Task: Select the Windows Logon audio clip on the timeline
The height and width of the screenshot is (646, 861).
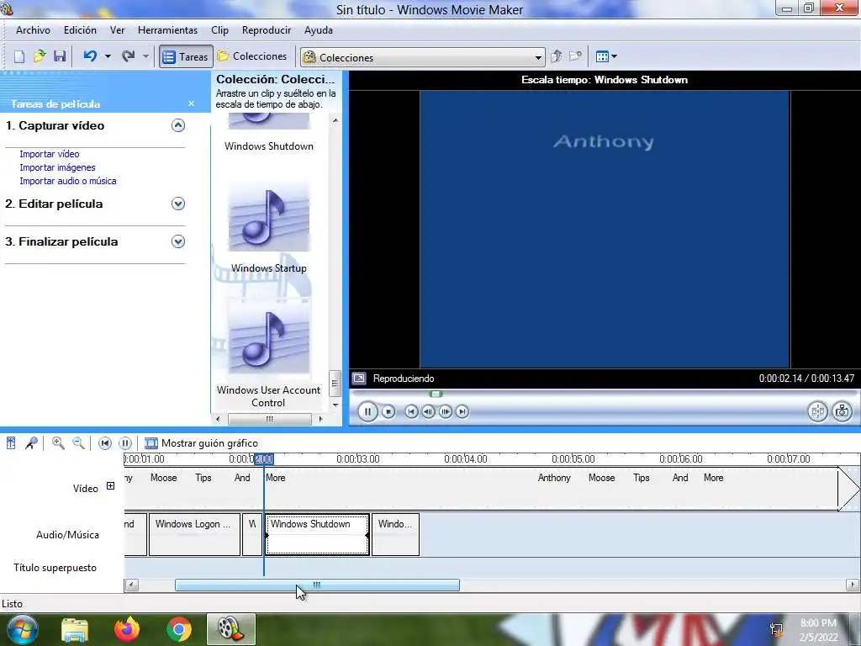Action: click(194, 534)
